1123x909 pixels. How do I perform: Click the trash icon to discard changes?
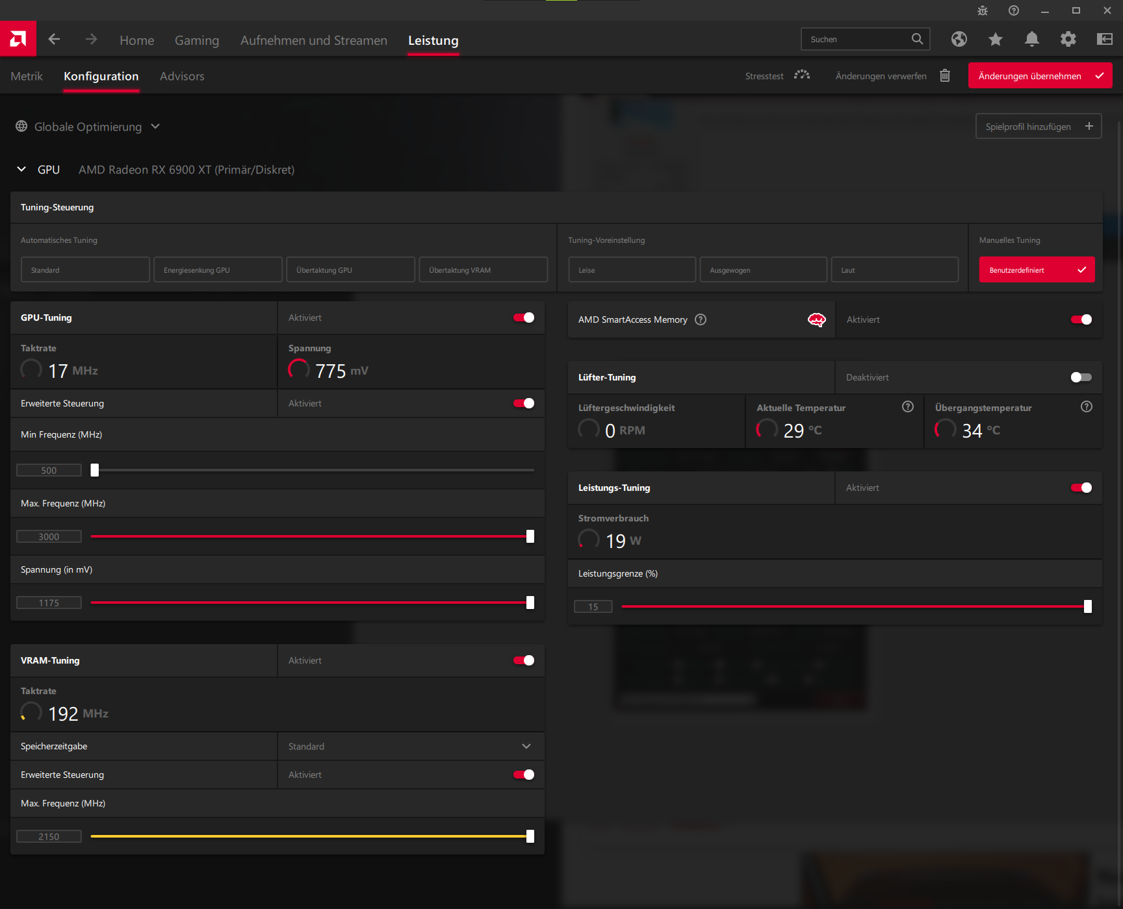tap(945, 76)
